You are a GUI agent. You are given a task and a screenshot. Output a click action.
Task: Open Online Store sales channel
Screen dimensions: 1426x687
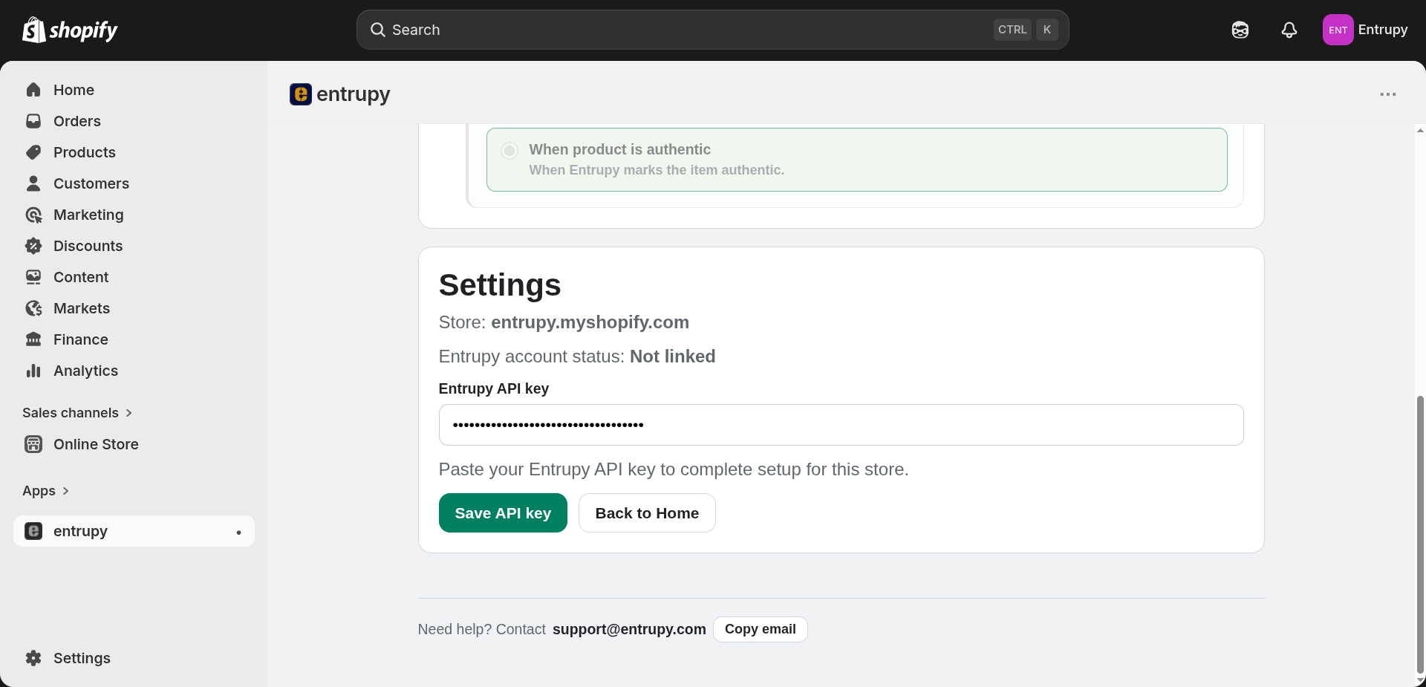134,444
